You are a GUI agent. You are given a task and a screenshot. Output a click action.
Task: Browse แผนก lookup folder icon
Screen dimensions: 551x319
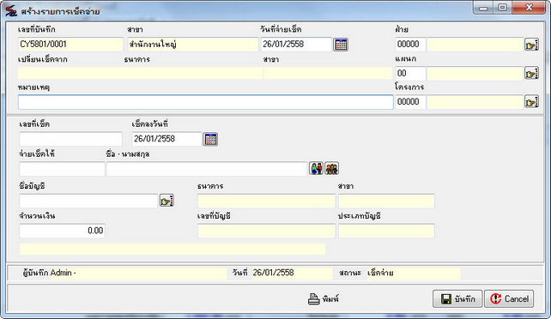tap(531, 74)
